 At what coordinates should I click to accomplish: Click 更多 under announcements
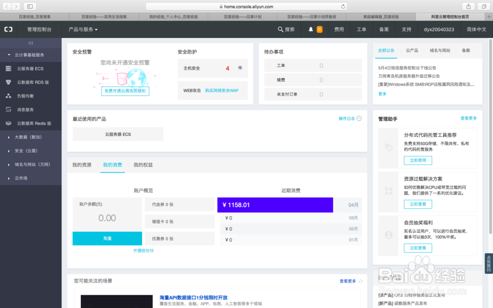pos(383,94)
